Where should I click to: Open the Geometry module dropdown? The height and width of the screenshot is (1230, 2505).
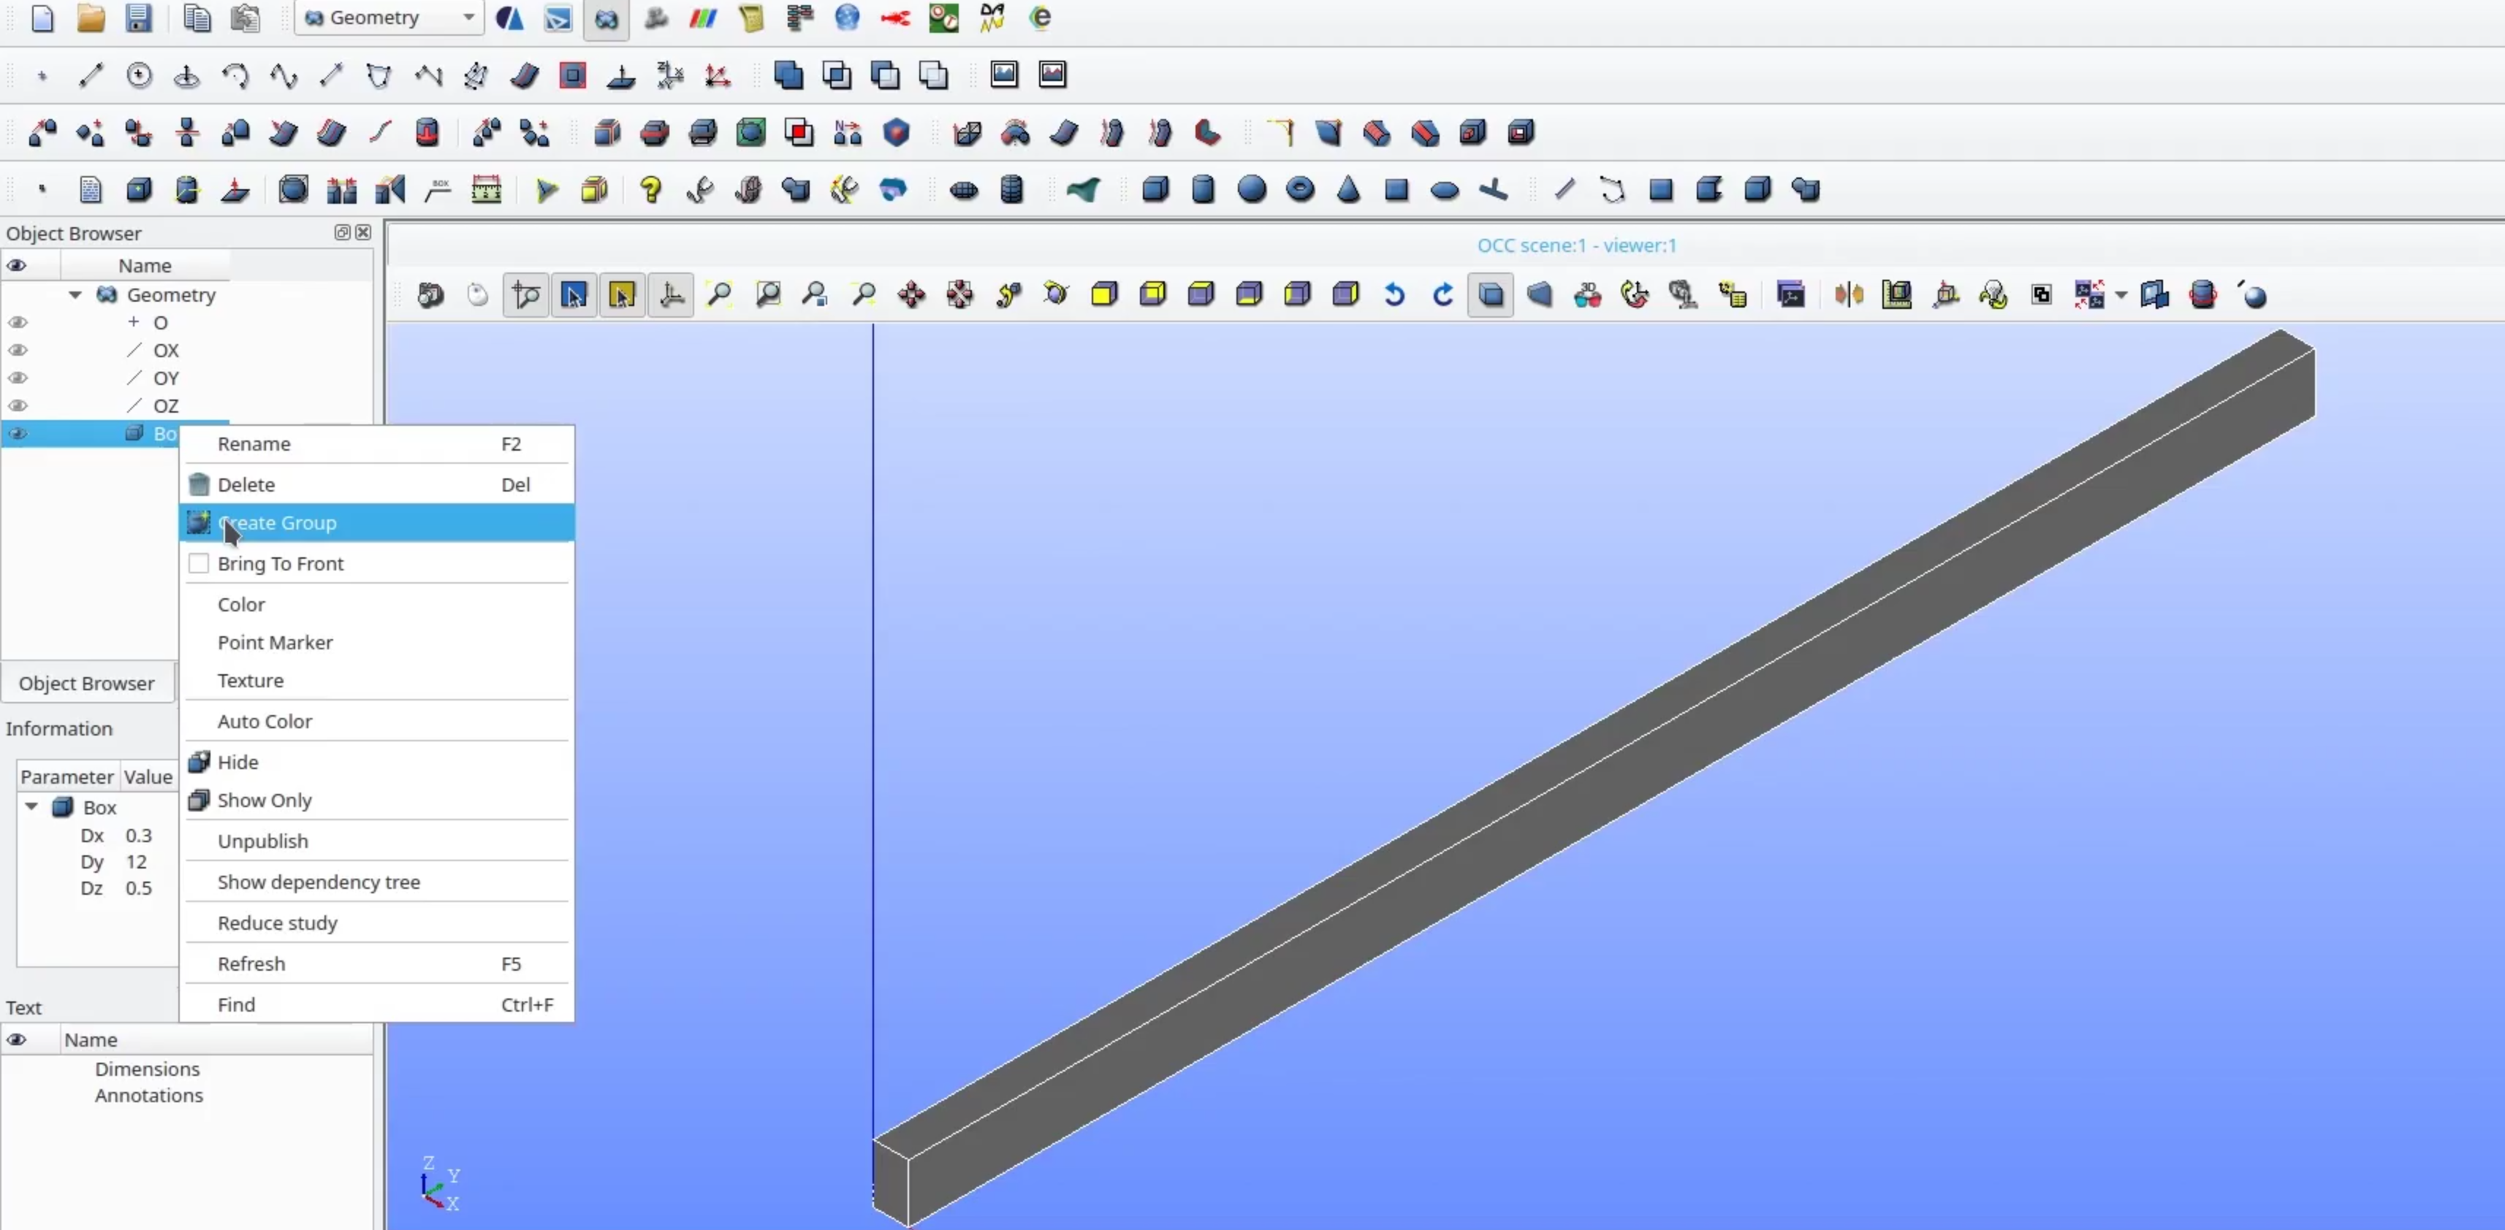click(x=468, y=18)
